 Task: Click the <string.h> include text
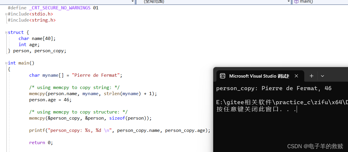pos(42,20)
